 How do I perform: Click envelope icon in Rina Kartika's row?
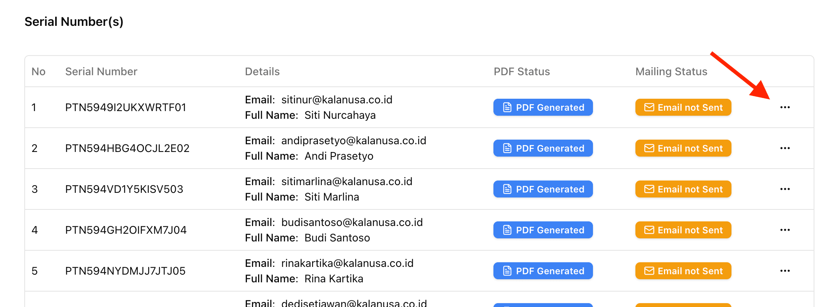pyautogui.click(x=649, y=271)
